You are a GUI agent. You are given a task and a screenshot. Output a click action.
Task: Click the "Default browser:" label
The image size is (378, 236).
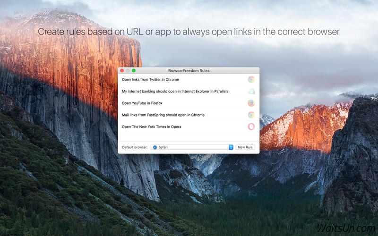pos(135,147)
